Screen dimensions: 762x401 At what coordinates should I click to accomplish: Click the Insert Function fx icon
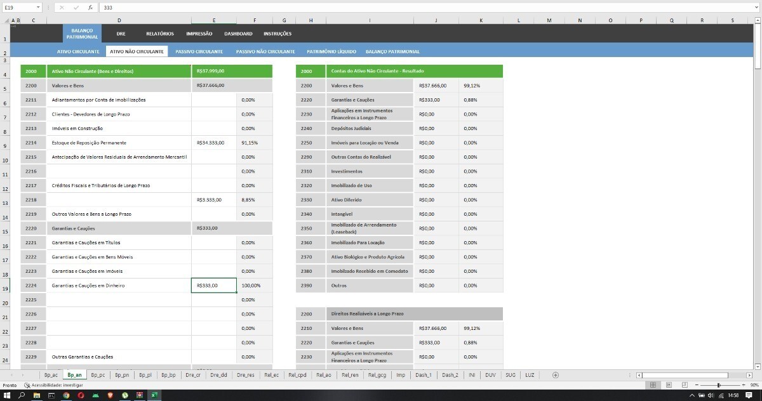90,8
